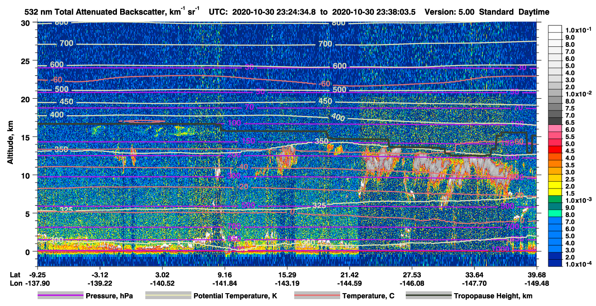Click the magenta Pressure legend line sample
This screenshot has height=306, width=596.
60,296
